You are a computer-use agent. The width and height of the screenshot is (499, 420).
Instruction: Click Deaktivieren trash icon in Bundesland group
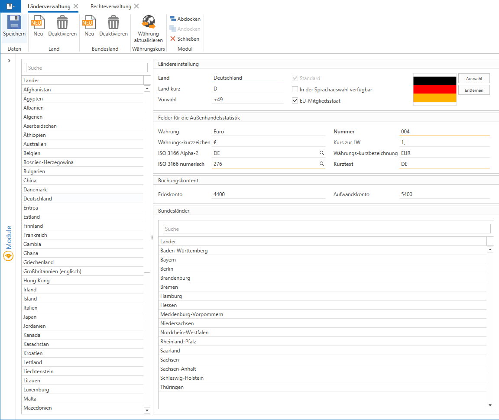[113, 23]
